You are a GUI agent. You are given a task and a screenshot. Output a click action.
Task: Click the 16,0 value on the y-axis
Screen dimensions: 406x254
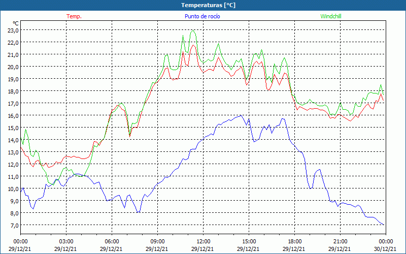pos(13,115)
